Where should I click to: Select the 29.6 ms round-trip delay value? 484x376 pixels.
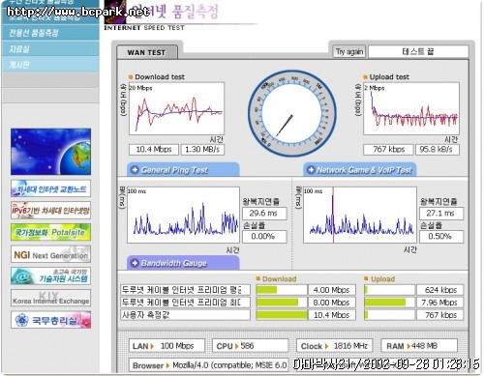pyautogui.click(x=264, y=214)
